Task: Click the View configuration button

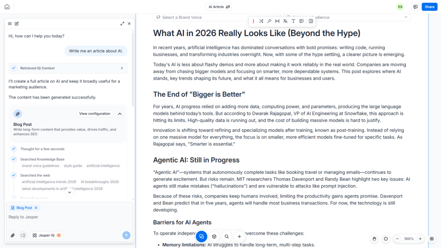Action: point(94,114)
